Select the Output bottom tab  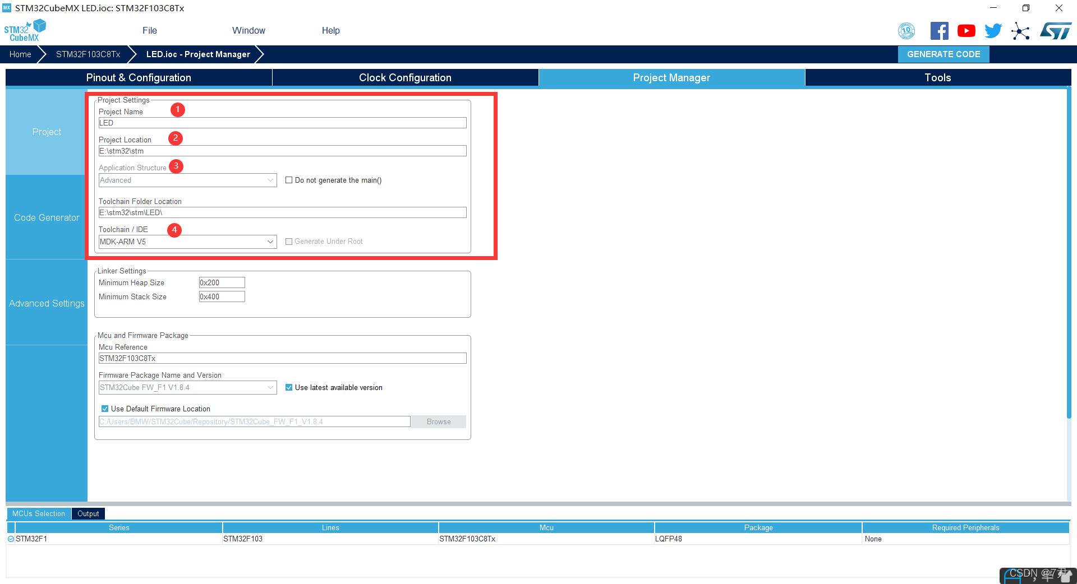point(88,513)
